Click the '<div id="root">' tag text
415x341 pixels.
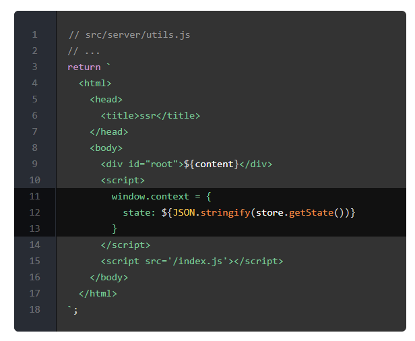click(142, 164)
